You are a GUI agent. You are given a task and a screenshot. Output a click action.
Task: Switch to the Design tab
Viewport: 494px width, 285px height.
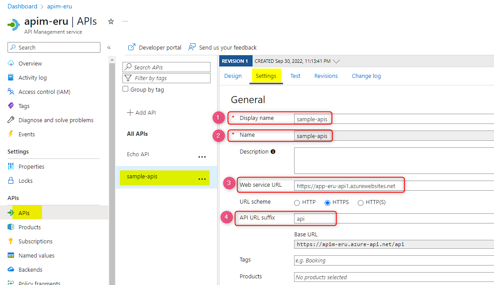[233, 76]
